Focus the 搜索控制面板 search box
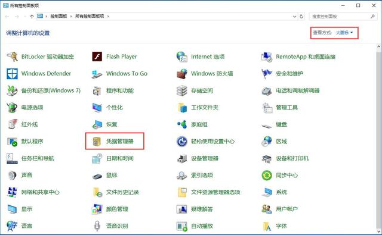The width and height of the screenshot is (382, 235). click(x=343, y=17)
